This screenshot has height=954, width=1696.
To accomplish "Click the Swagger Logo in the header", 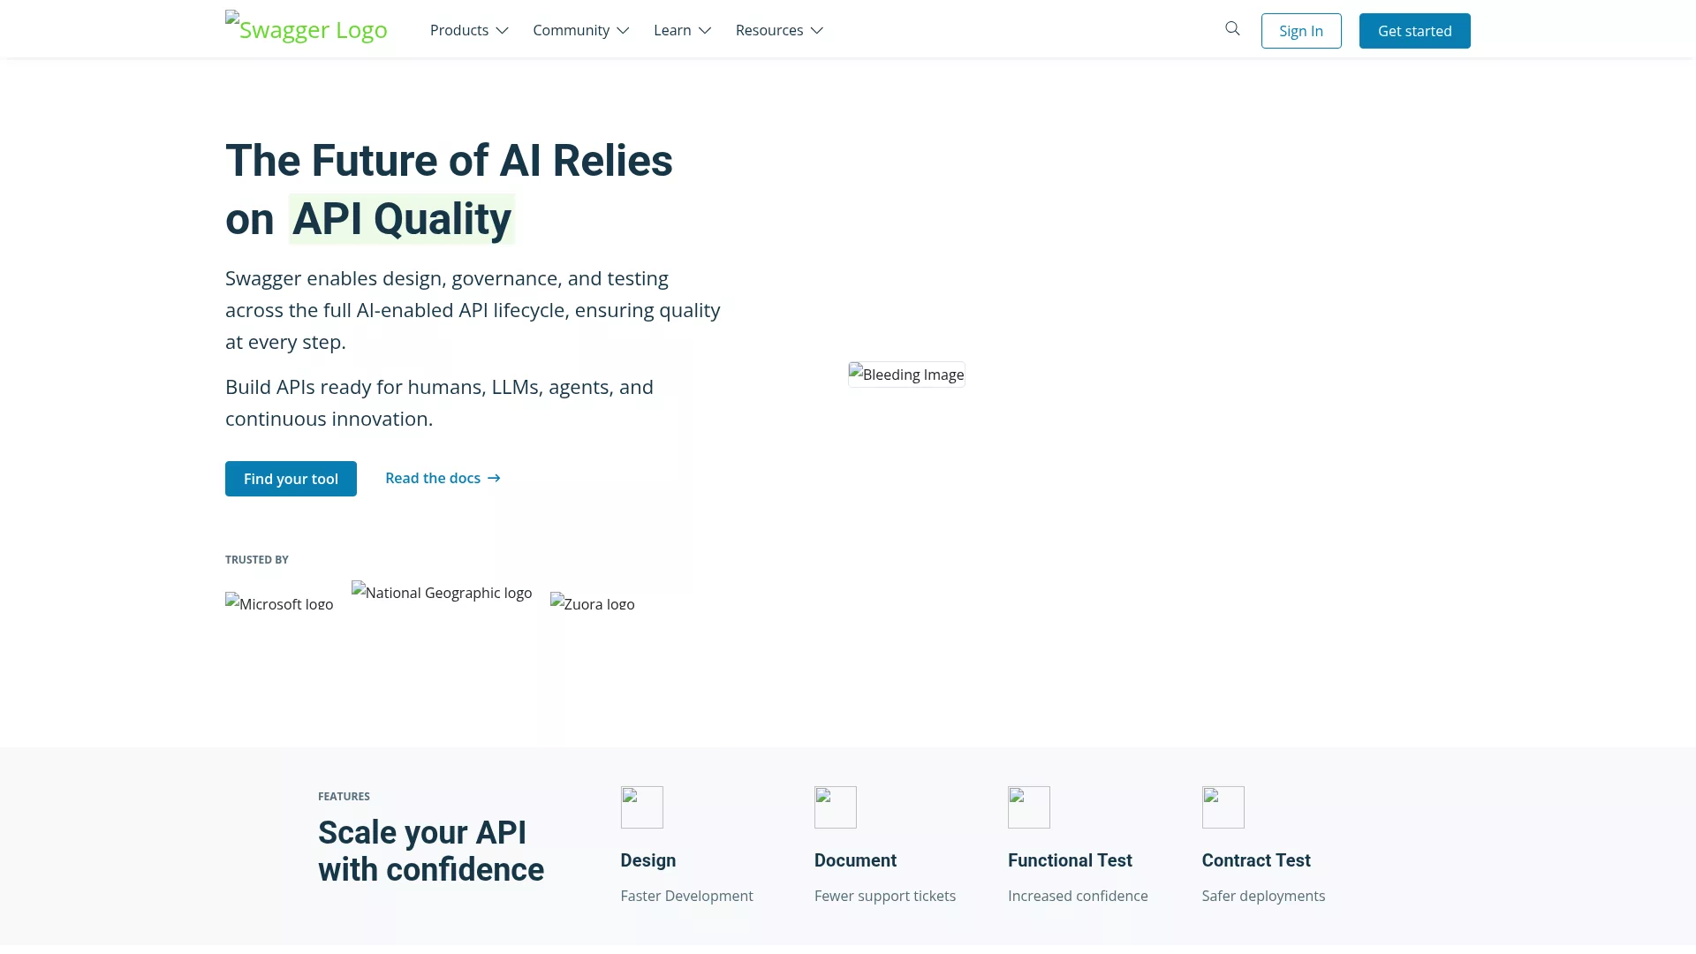I will (x=307, y=28).
